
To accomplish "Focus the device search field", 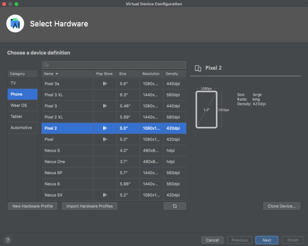I will click(114, 65).
